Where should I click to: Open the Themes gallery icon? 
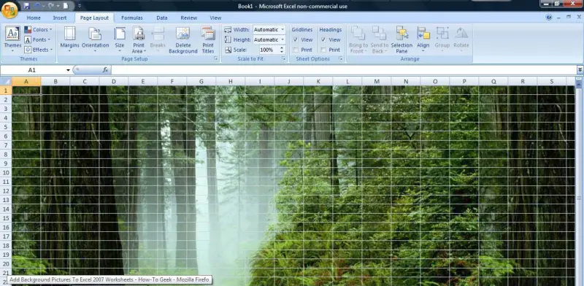click(12, 34)
